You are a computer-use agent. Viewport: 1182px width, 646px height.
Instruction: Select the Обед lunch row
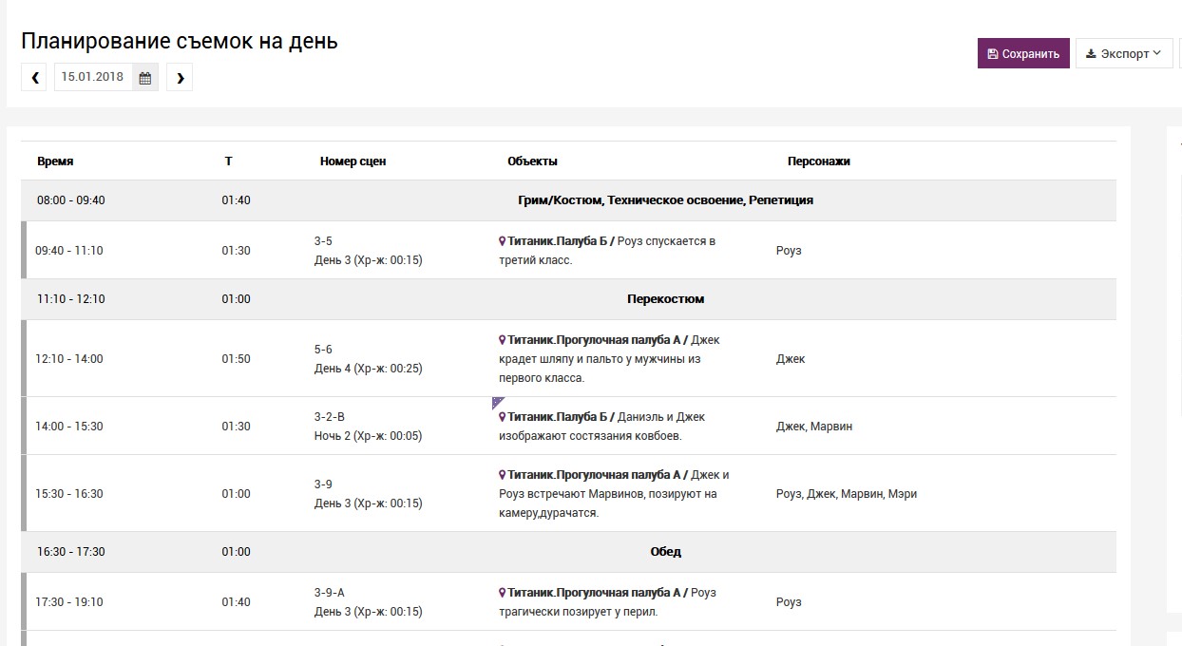(665, 552)
